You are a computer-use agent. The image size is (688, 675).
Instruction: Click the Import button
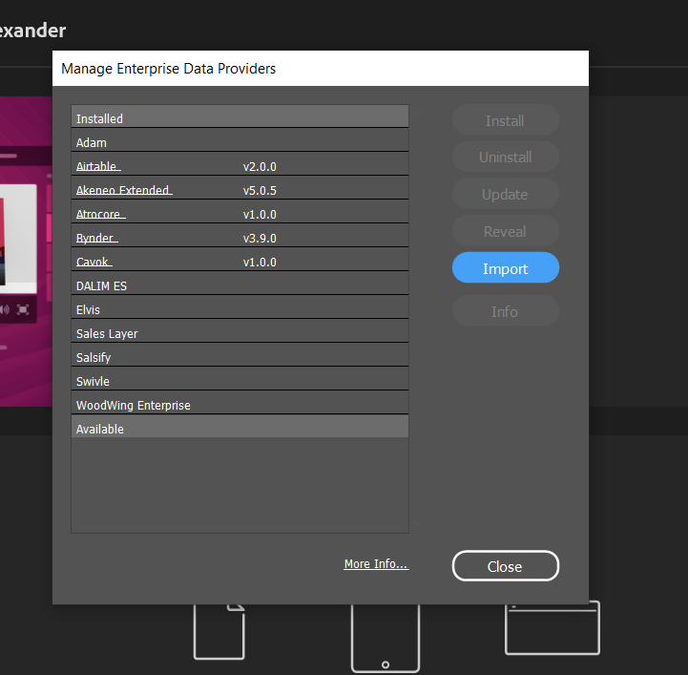506,267
